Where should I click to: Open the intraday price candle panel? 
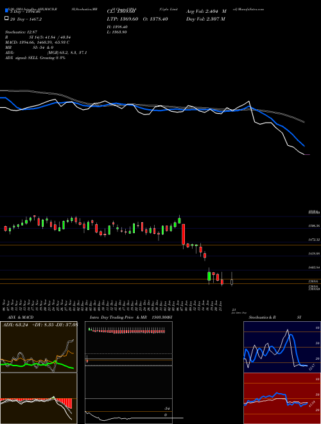point(128,344)
